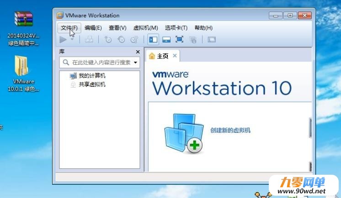Close the 主页 tab
Image resolution: width=341 pixels, height=198 pixels.
(175, 56)
